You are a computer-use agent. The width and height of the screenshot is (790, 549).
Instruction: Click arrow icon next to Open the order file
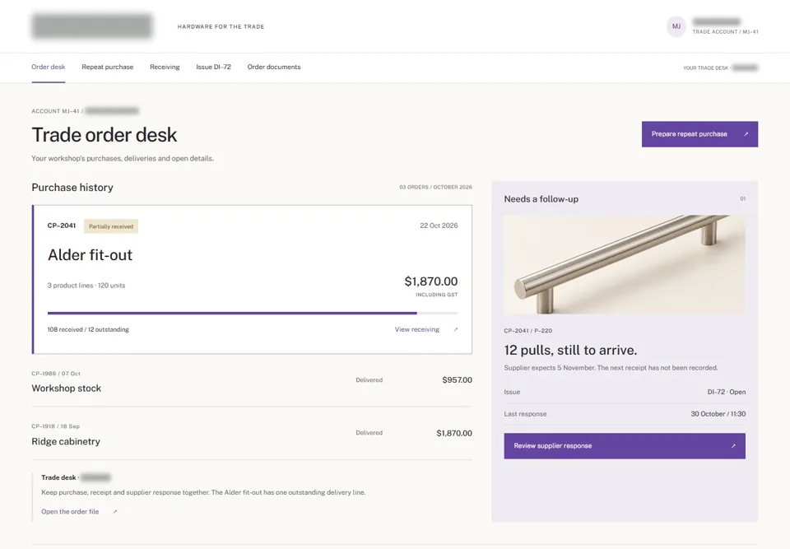tap(115, 512)
